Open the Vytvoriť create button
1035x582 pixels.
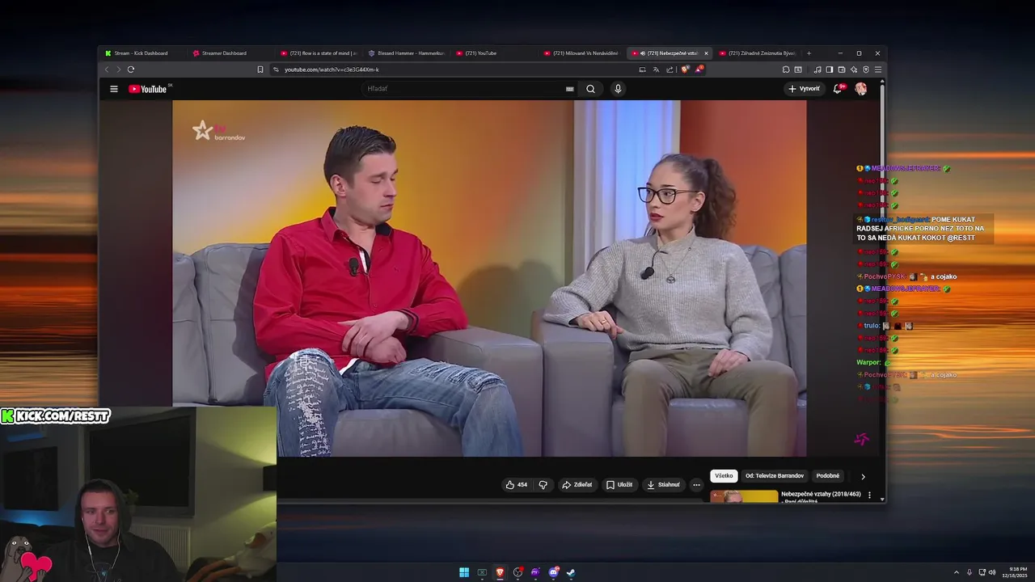(x=804, y=89)
